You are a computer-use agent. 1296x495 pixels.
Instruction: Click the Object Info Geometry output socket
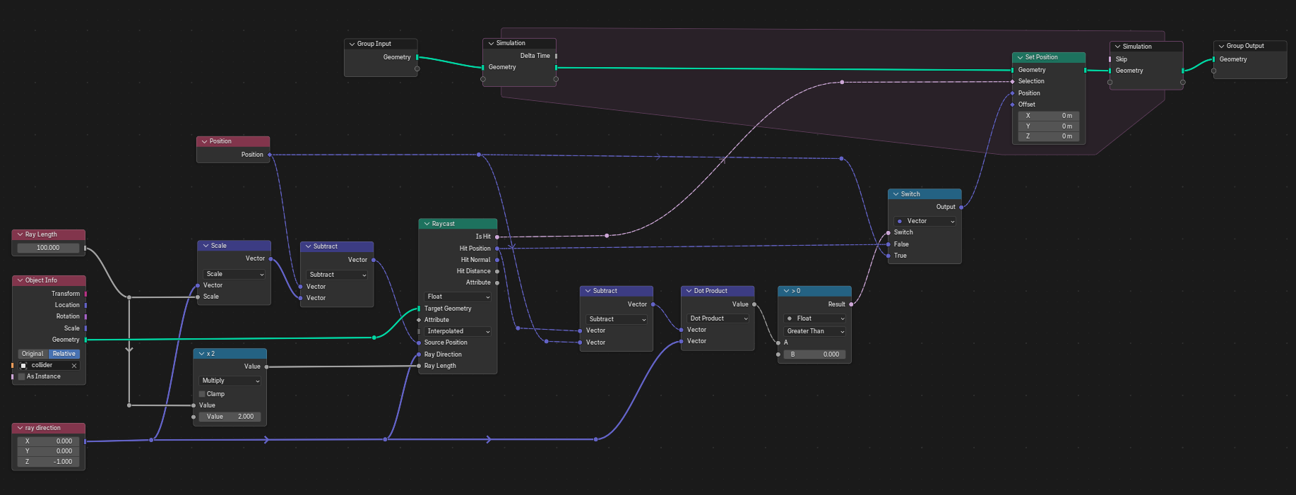(x=85, y=340)
